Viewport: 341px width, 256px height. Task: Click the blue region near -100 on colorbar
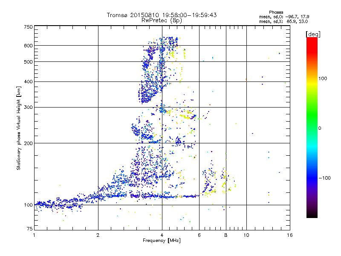[312, 178]
